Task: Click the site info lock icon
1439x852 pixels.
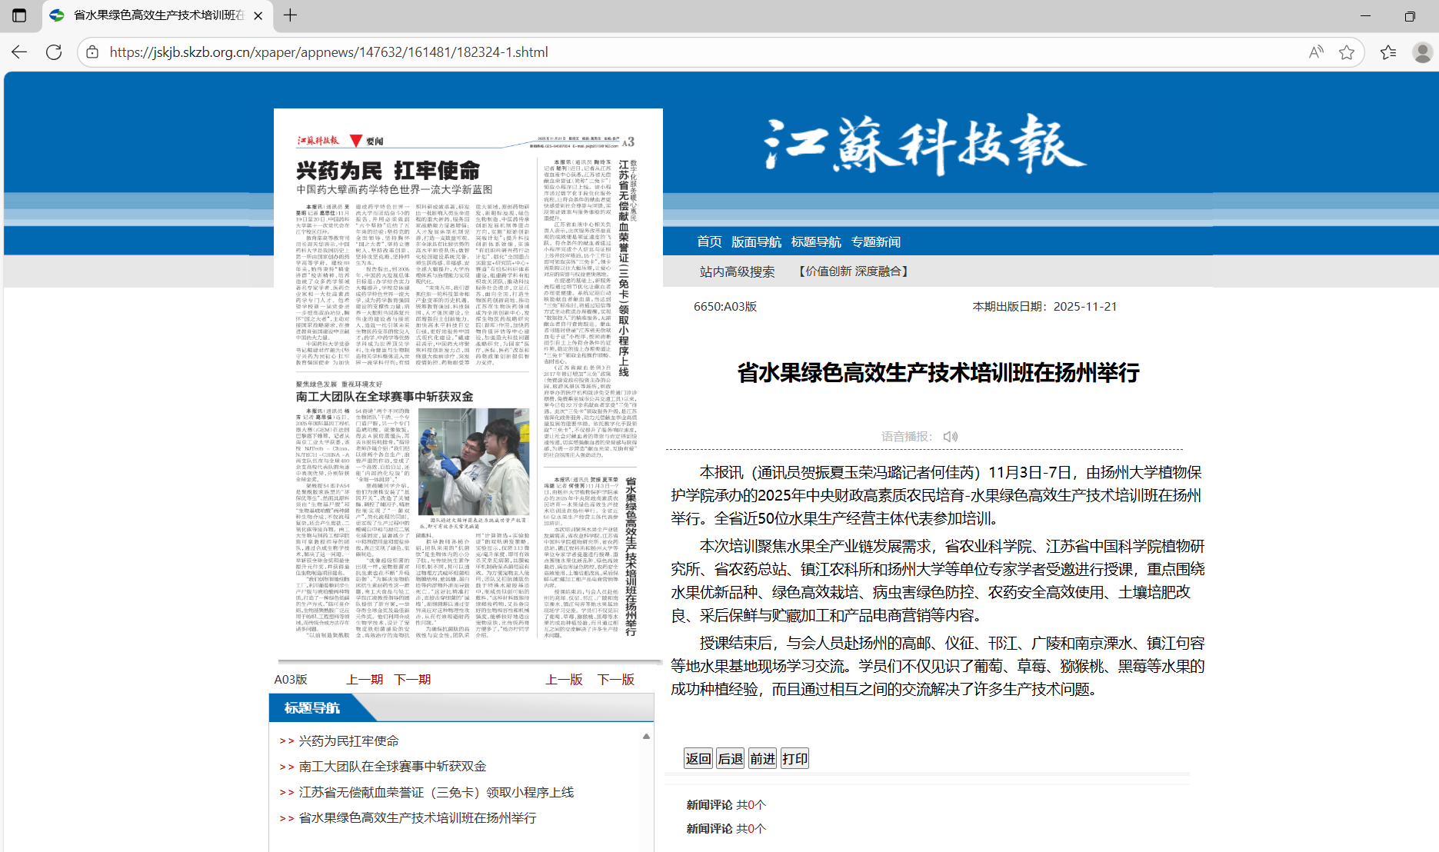Action: coord(92,52)
